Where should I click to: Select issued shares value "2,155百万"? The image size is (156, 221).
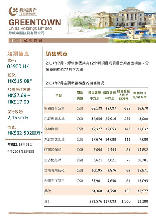18,118
